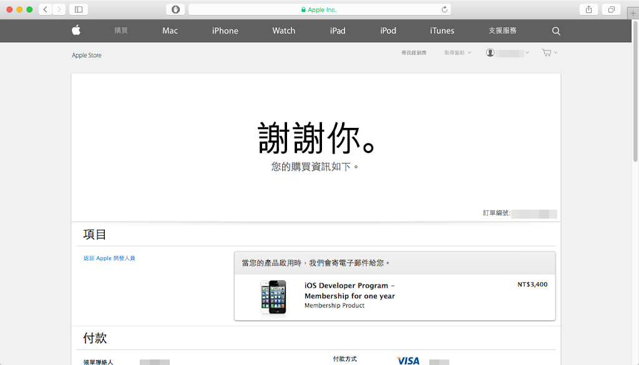Open the user account dropdown
639x365 pixels.
tap(507, 53)
